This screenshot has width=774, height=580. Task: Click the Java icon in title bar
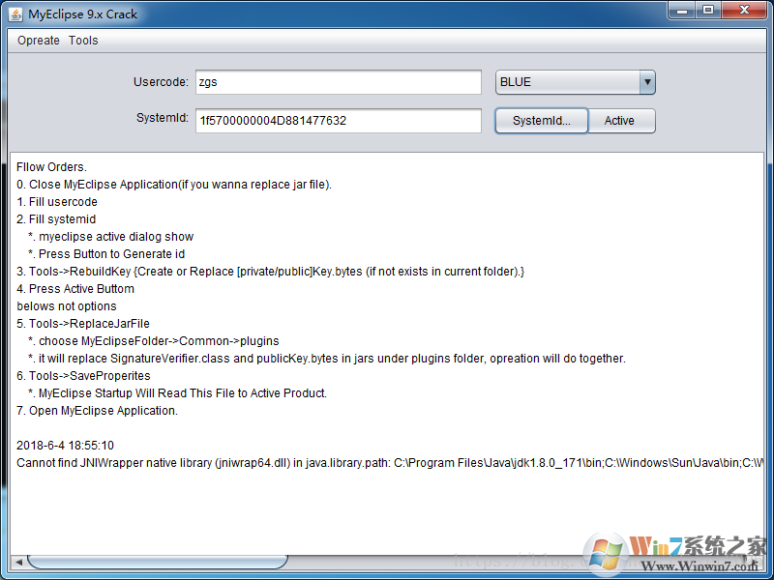(15, 14)
